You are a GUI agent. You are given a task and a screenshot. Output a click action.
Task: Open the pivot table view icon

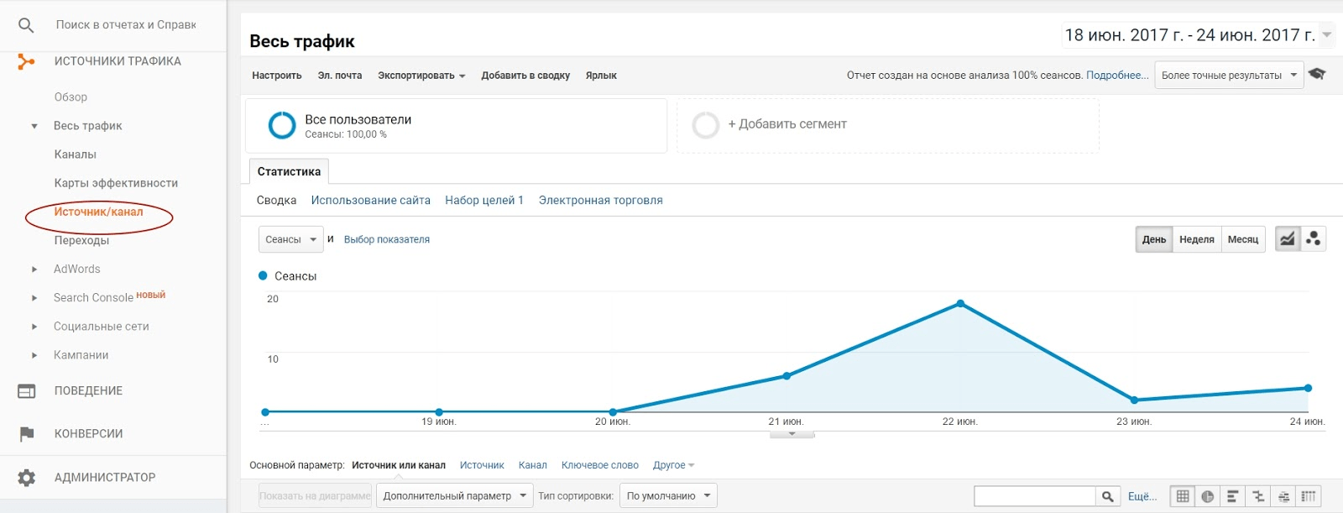pos(1309,496)
